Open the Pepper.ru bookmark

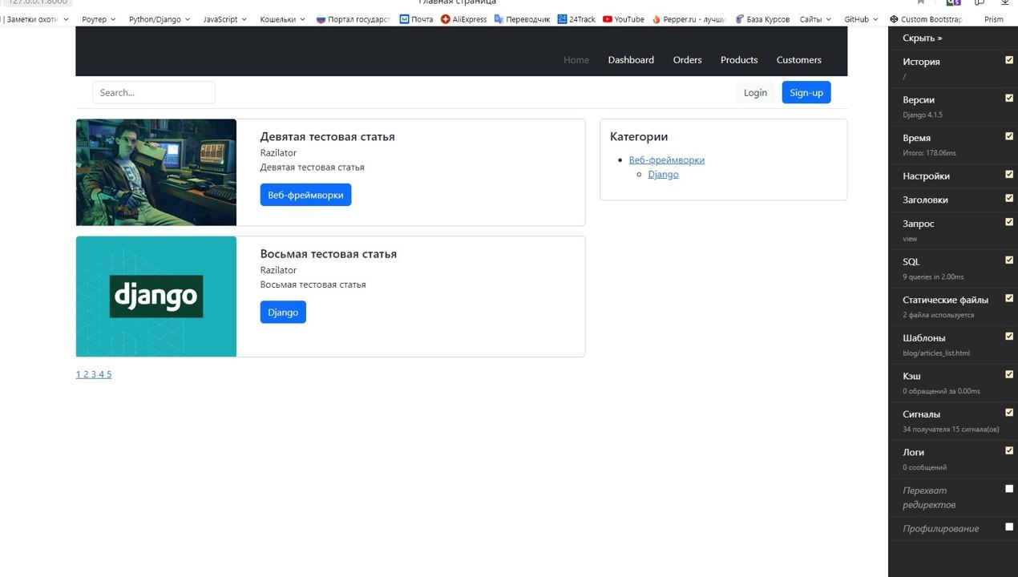(689, 19)
